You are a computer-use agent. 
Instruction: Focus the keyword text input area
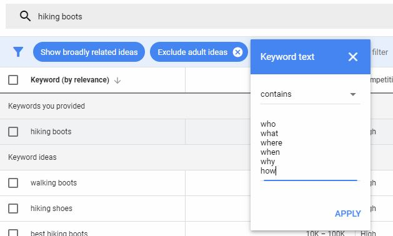coord(311,148)
